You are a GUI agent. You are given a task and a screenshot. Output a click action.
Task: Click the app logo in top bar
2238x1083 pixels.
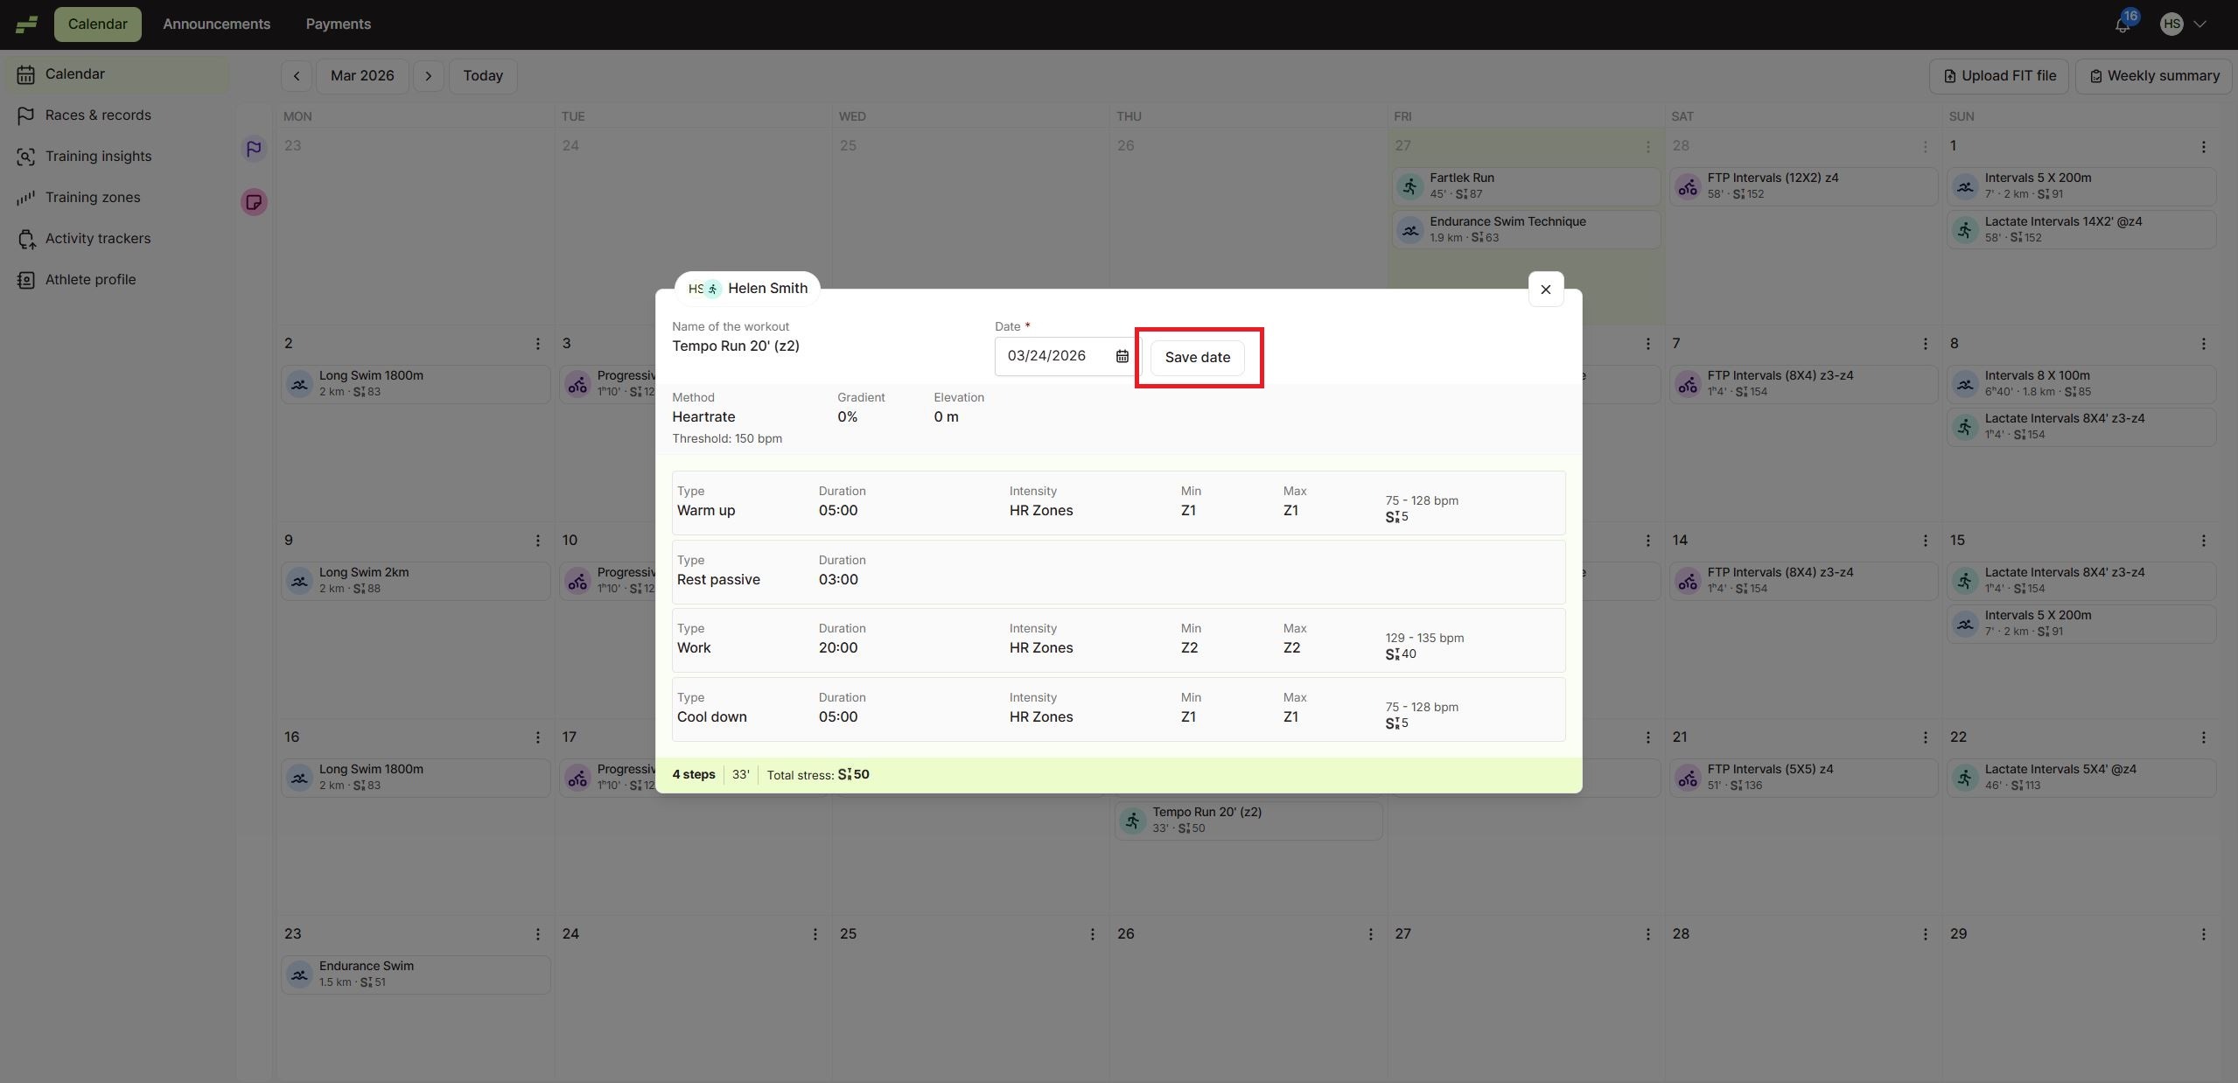(x=26, y=24)
